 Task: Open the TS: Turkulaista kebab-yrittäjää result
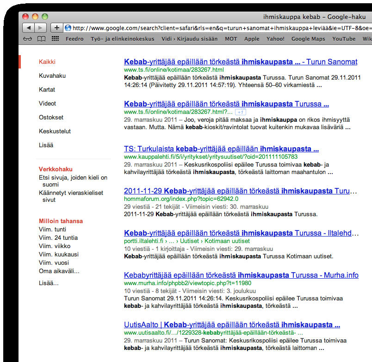[x=221, y=149]
